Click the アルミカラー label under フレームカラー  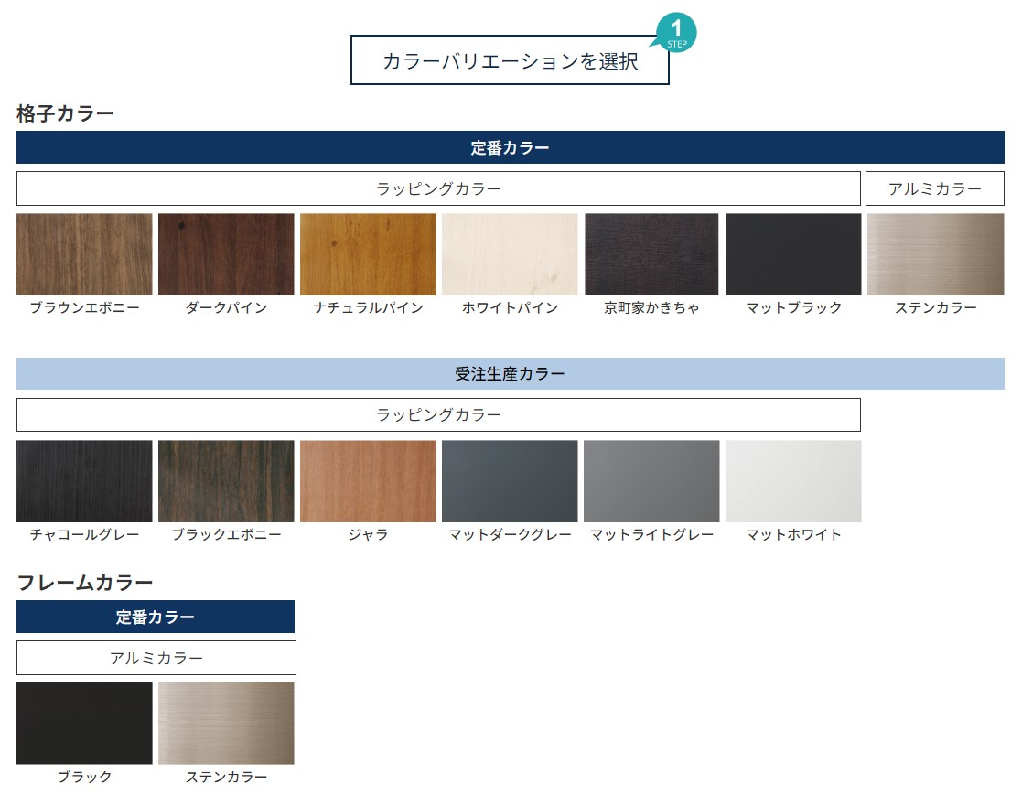(156, 658)
